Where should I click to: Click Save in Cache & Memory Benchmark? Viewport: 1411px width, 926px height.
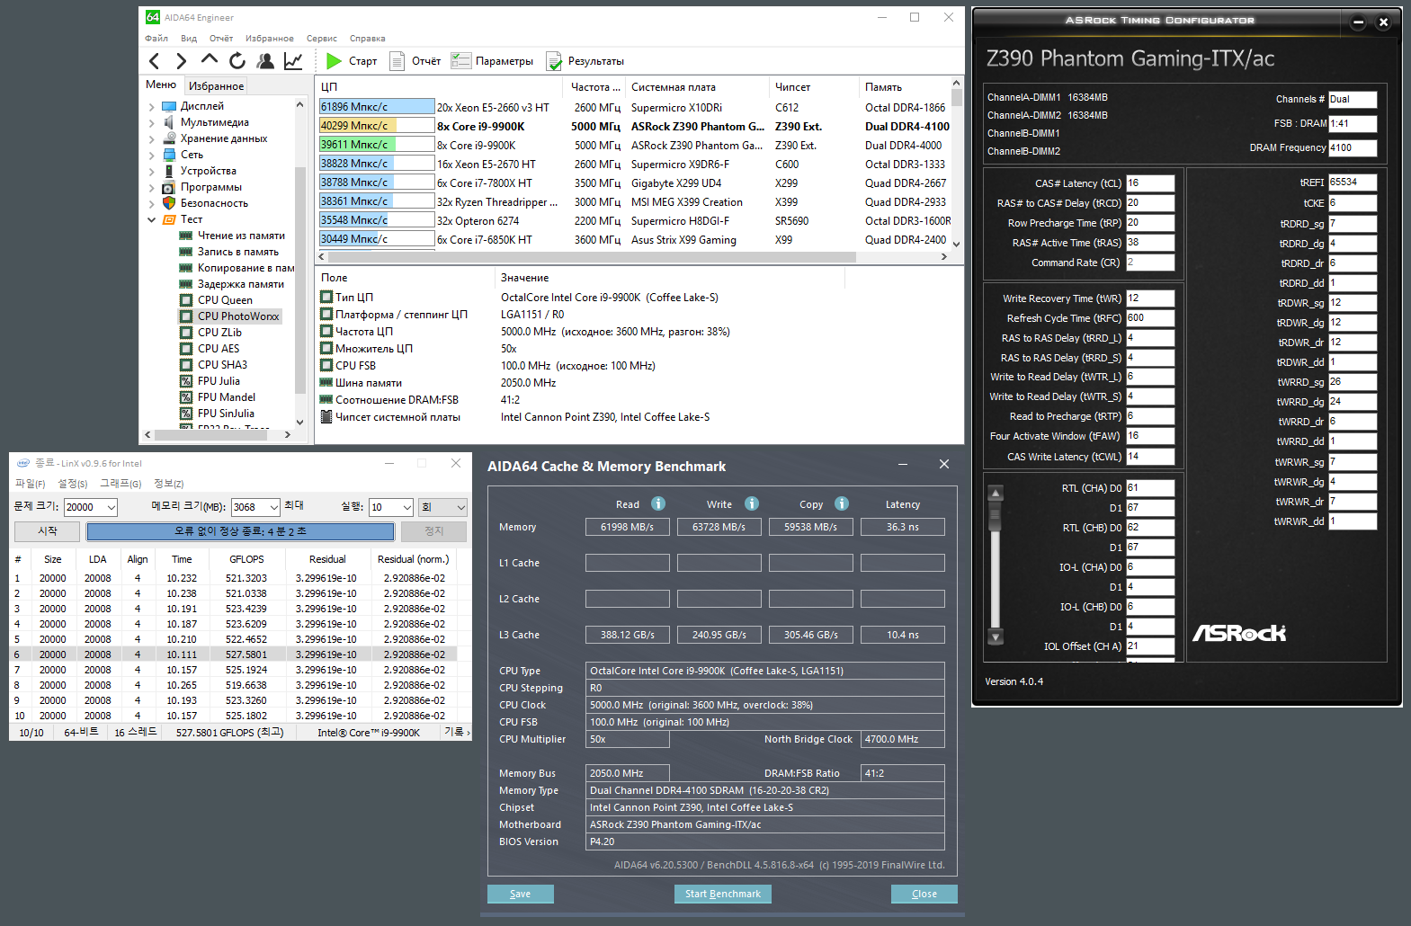pos(520,894)
